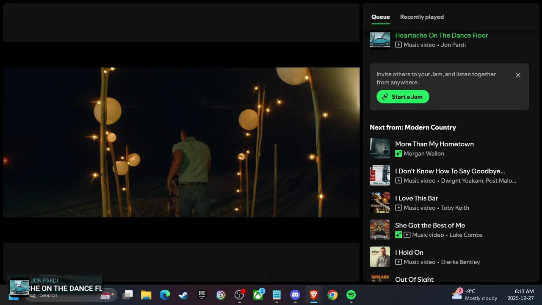Open Discord from the taskbar
This screenshot has width=542, height=305.
click(295, 295)
